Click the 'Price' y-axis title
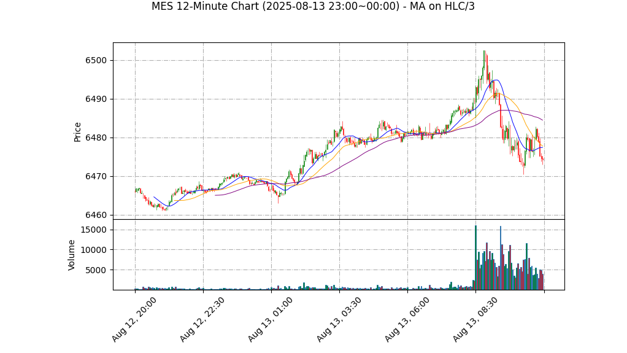627x353 pixels. [x=77, y=132]
